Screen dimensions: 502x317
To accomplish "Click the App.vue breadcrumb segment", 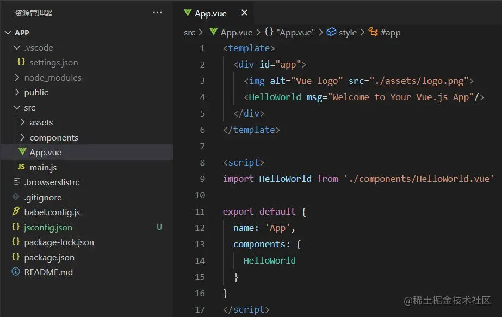I will (236, 33).
